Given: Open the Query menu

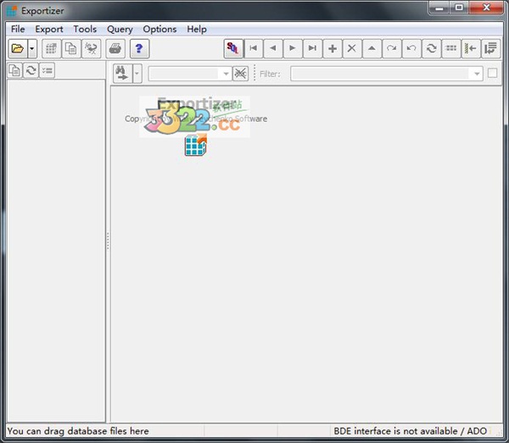Looking at the screenshot, I should click(x=120, y=29).
